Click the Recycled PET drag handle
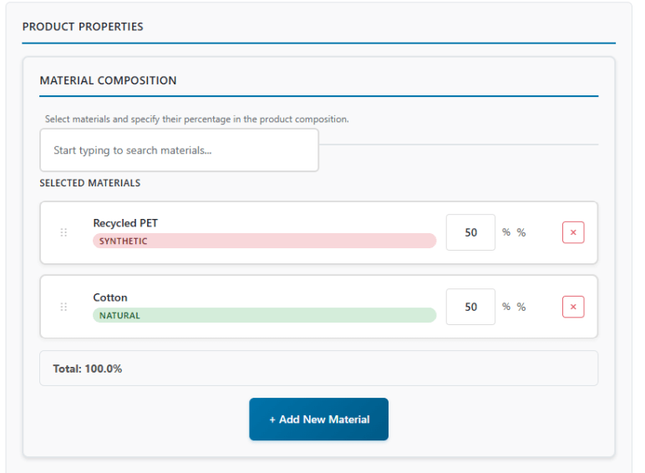 63,232
